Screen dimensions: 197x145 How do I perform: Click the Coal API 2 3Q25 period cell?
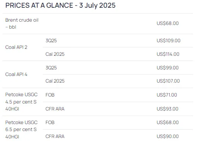pos(51,41)
